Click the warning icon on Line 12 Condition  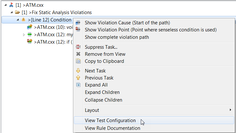point(23,20)
